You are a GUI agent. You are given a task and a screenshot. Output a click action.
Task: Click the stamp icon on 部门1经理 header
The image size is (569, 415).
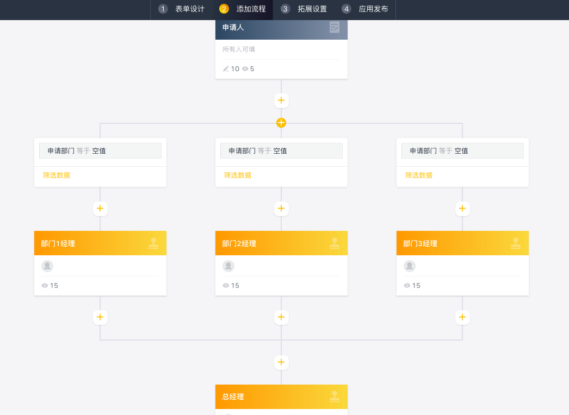pyautogui.click(x=153, y=243)
